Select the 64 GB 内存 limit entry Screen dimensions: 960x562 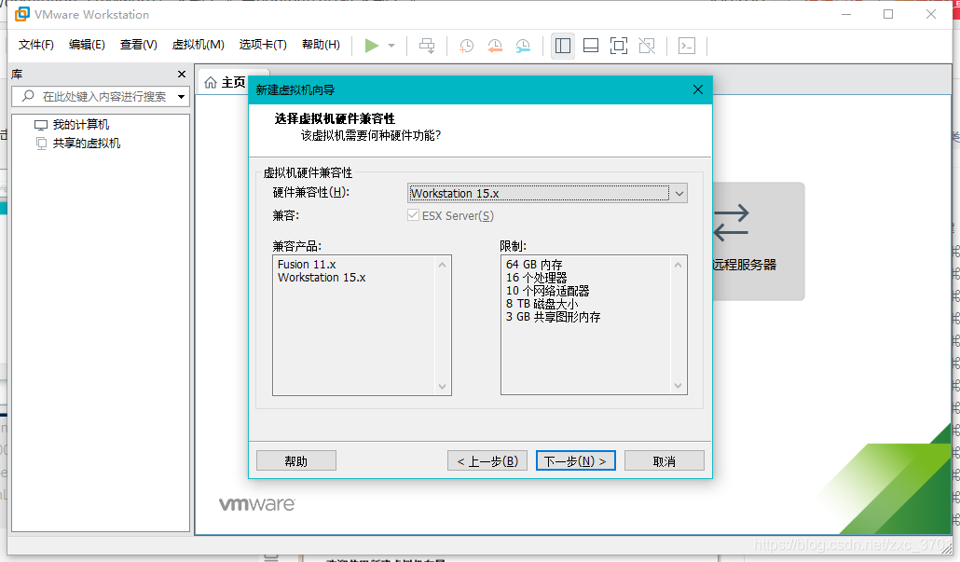[534, 265]
